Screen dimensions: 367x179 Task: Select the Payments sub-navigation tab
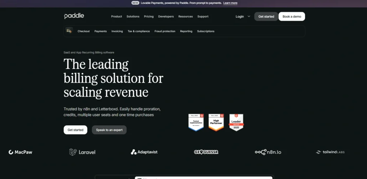tap(101, 31)
